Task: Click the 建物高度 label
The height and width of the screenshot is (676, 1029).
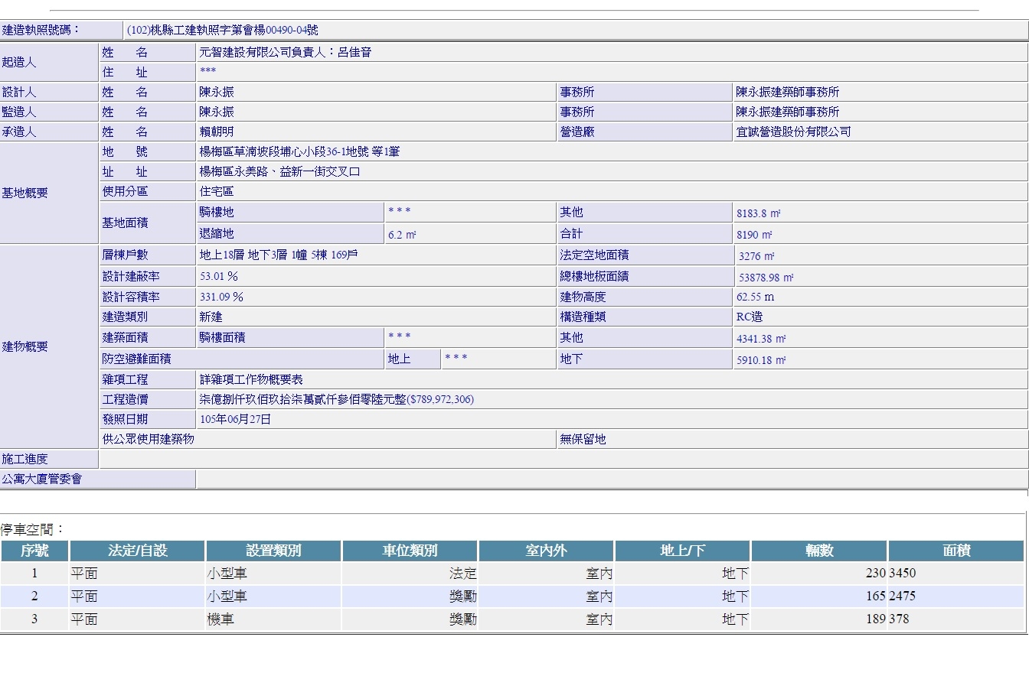Action: click(x=583, y=297)
